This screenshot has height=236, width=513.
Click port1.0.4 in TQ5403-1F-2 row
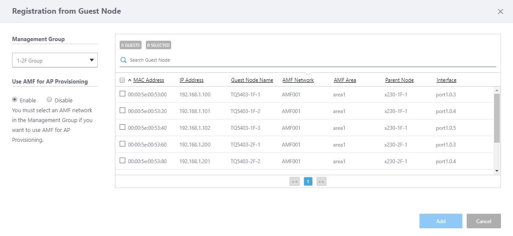click(x=446, y=111)
